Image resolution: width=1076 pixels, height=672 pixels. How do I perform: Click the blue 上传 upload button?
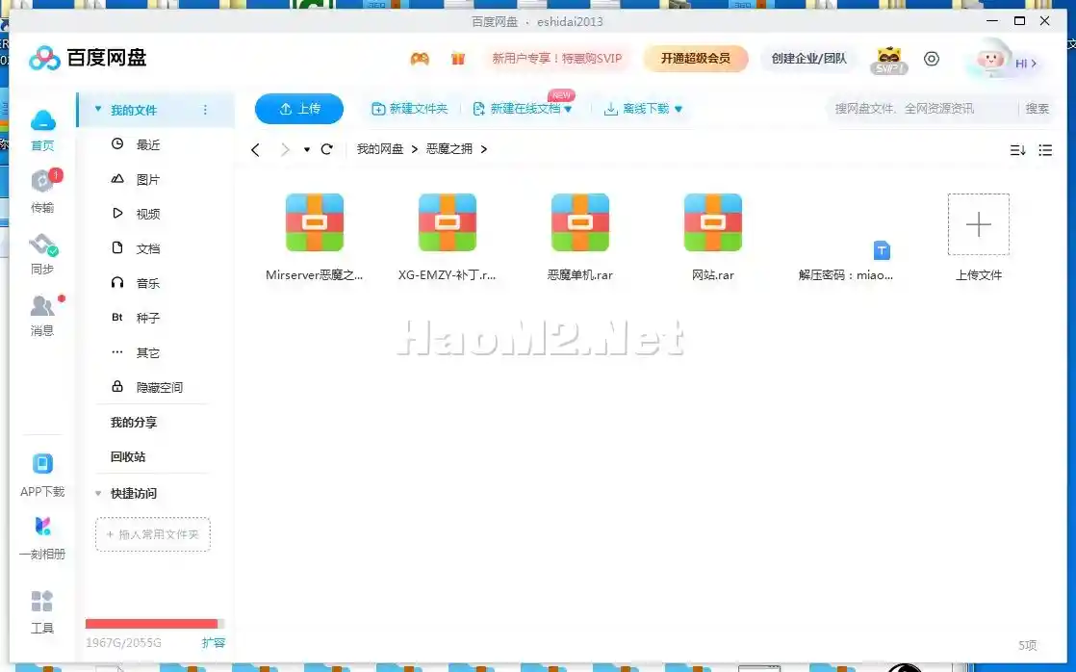[x=299, y=109]
